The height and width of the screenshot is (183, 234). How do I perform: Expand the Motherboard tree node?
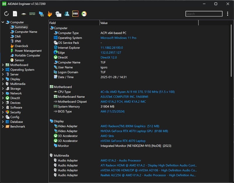point(3,65)
